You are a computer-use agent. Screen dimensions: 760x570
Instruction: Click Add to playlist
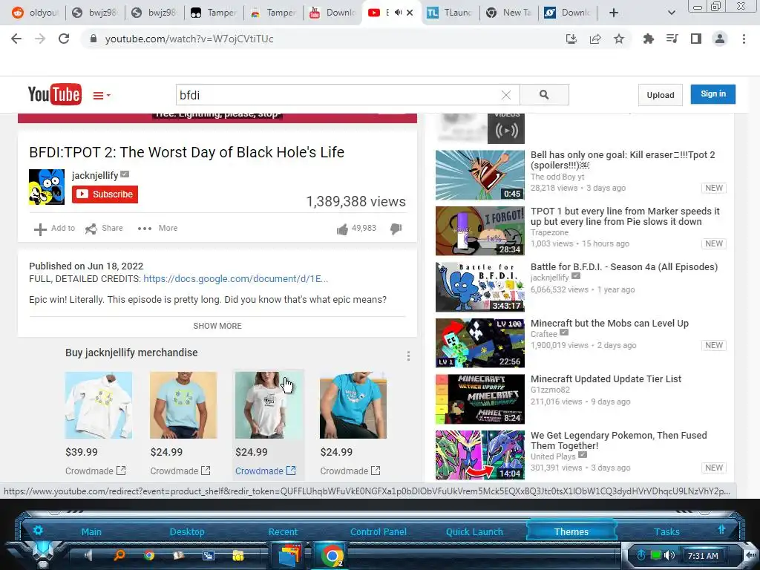click(x=54, y=229)
